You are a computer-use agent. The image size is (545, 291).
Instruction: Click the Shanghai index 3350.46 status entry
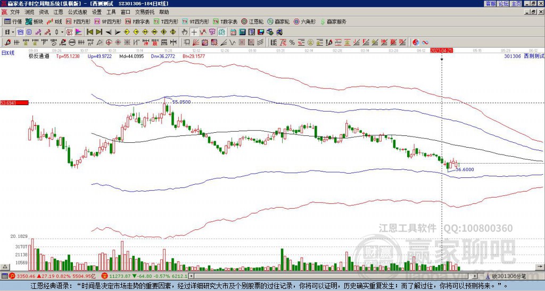52,276
